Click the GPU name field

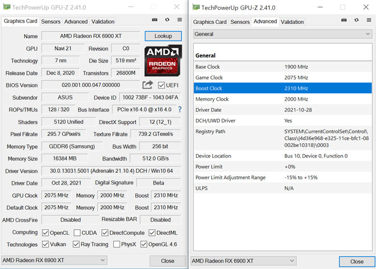(x=91, y=36)
